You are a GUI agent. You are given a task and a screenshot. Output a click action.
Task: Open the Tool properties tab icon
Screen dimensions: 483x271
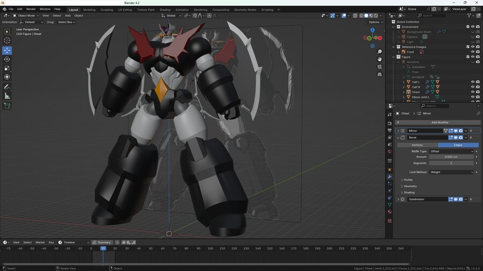tap(390, 114)
